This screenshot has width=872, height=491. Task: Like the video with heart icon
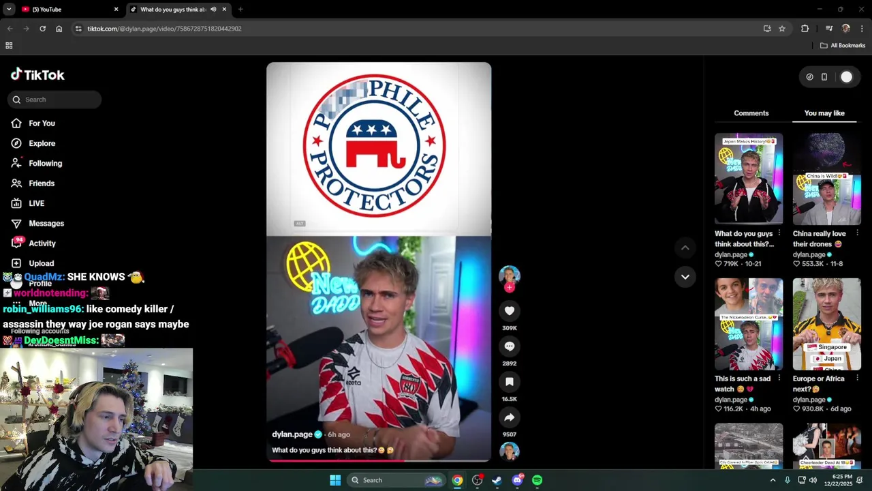[x=509, y=311]
